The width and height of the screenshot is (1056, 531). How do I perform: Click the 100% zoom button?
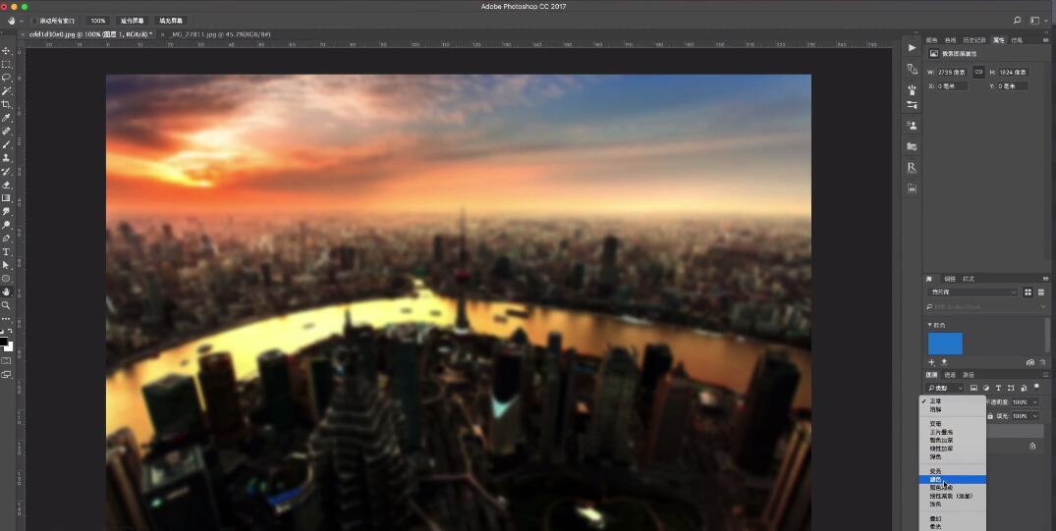click(x=98, y=21)
